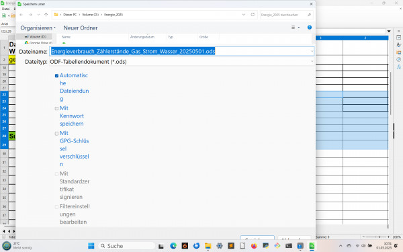This screenshot has height=252, width=403.
Task: Go to previous sheet tab arrow in Calc
Action: pos(9,231)
